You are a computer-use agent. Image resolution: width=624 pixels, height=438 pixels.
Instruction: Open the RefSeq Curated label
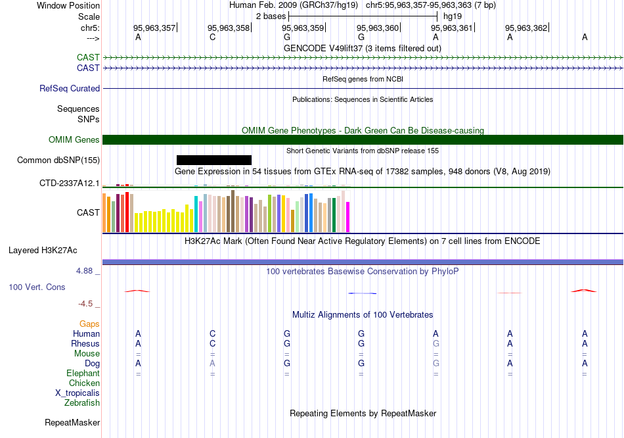pyautogui.click(x=70, y=89)
